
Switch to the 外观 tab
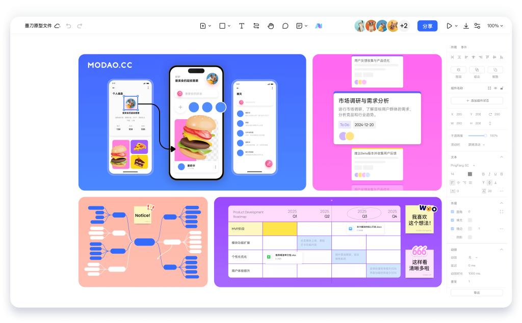[454, 47]
